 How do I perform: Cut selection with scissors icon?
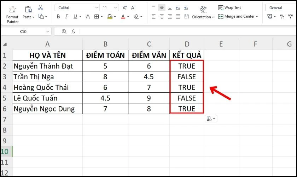(40, 7)
